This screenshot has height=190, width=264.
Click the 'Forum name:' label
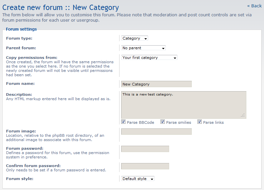coord(20,84)
